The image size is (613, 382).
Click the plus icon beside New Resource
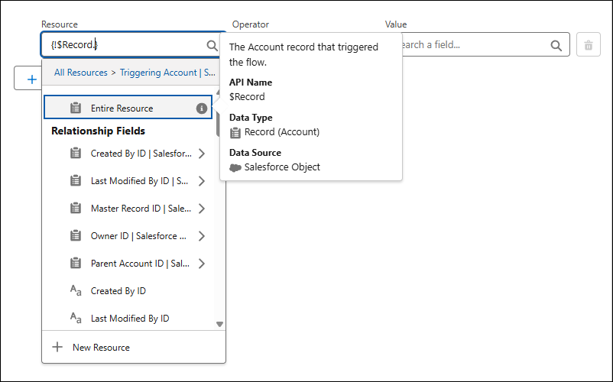tap(57, 348)
